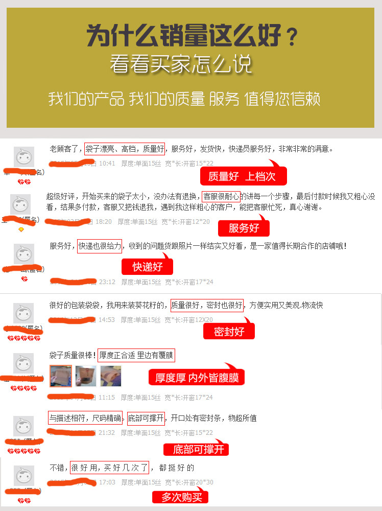The height and width of the screenshot is (511, 382).
Task: Click the 服务好 red label
Action: [x=244, y=228]
